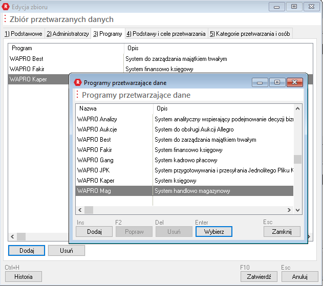Open the 1) Podstawowe tab
323x286 pixels.
point(24,34)
